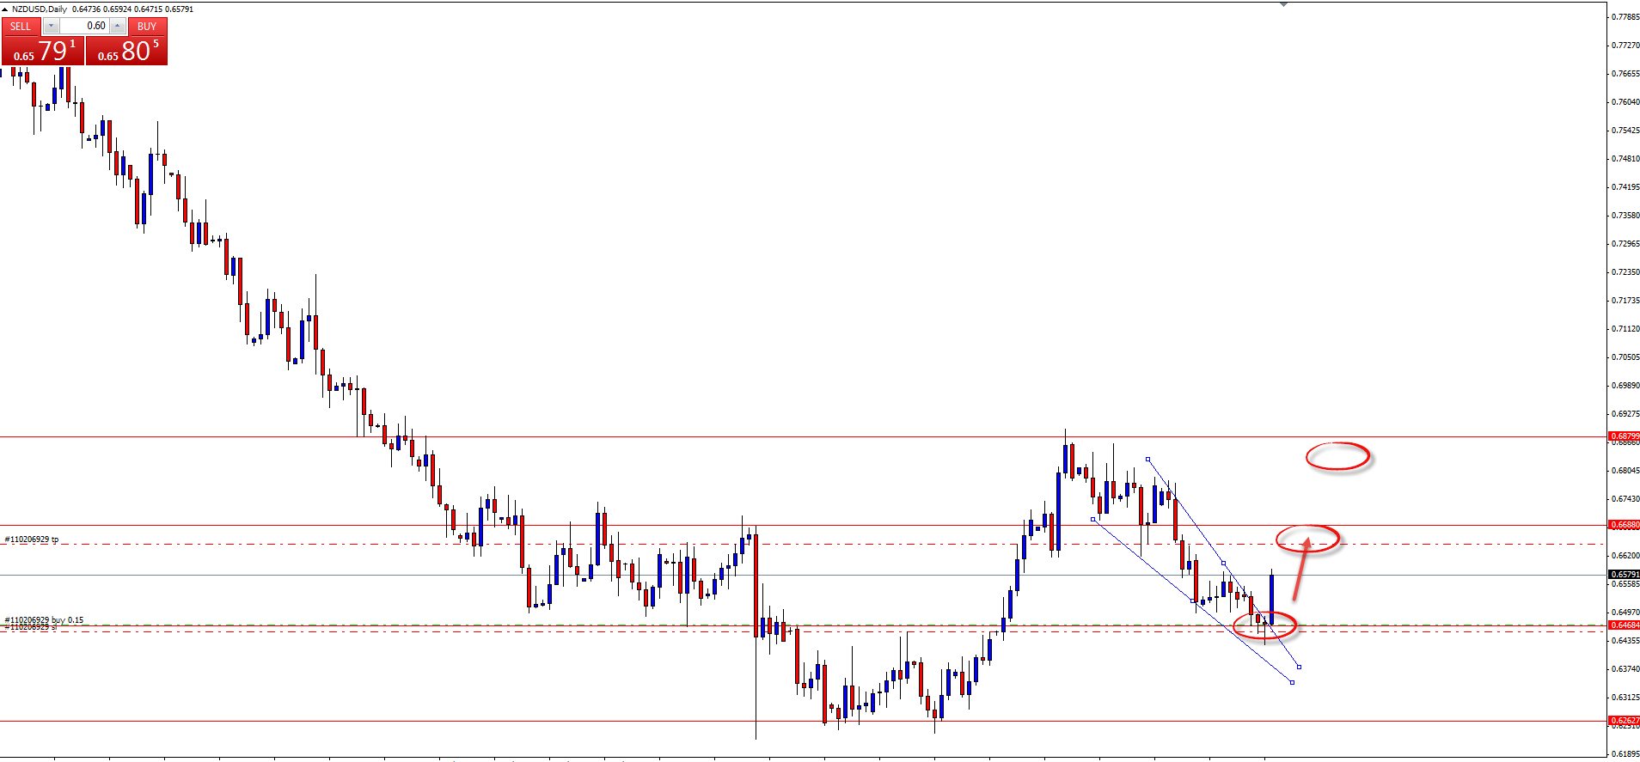1640x762 pixels.
Task: Click the BUY button
Action: point(147,27)
